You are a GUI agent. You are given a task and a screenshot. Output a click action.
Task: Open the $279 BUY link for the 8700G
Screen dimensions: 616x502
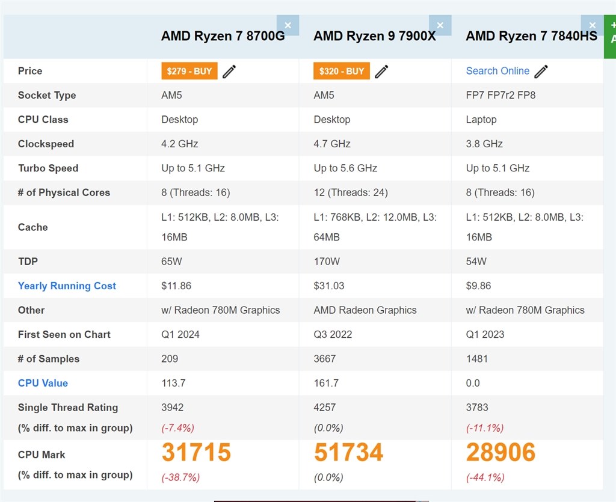188,70
